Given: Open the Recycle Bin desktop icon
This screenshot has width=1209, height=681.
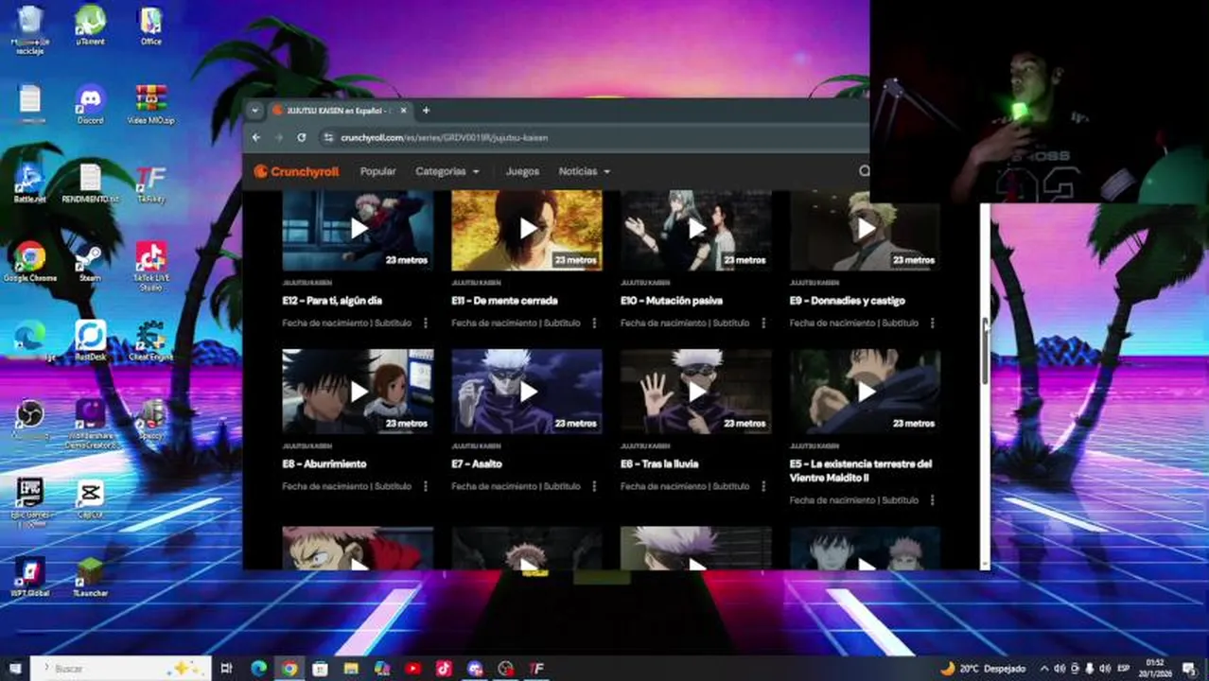Looking at the screenshot, I should (x=29, y=28).
